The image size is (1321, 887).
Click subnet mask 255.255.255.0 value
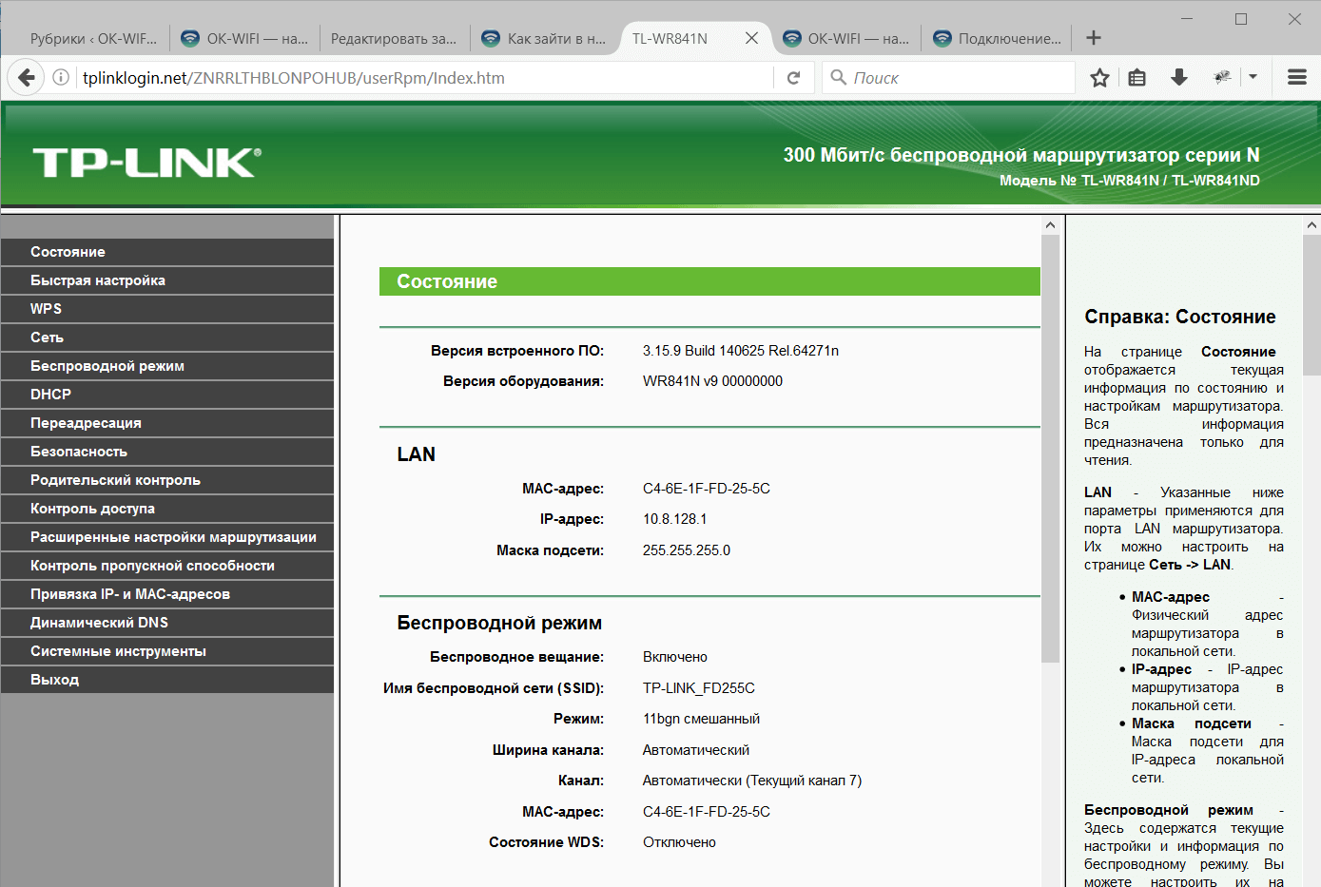point(687,550)
